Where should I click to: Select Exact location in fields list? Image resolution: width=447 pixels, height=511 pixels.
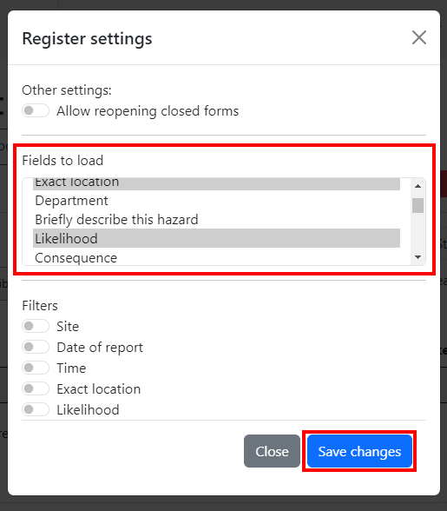pyautogui.click(x=216, y=183)
